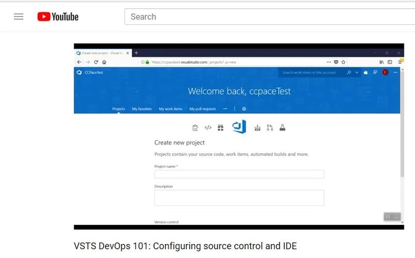Open the red user profile avatar
Viewport: 415px width, 258px height.
pyautogui.click(x=385, y=72)
